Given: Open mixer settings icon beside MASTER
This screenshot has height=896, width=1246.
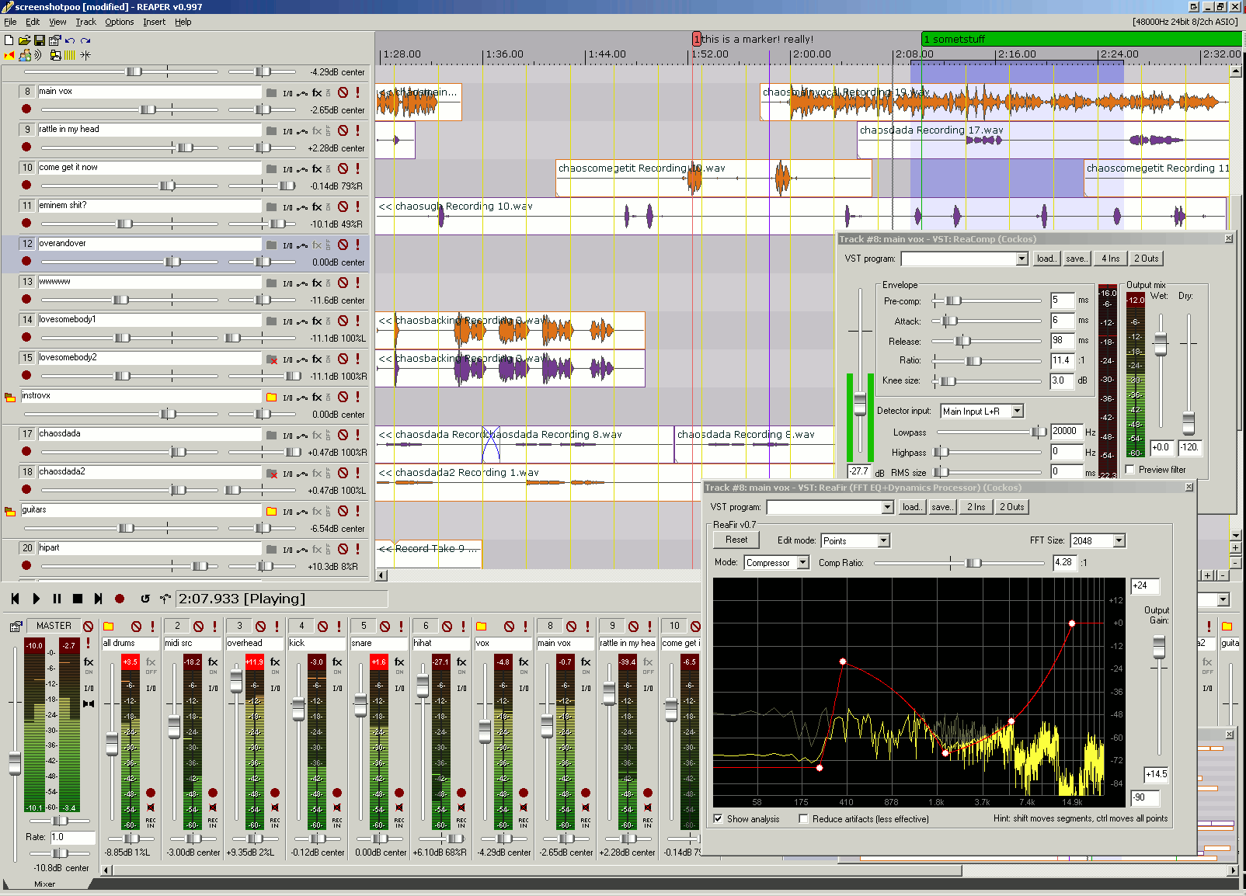Looking at the screenshot, I should click(16, 626).
